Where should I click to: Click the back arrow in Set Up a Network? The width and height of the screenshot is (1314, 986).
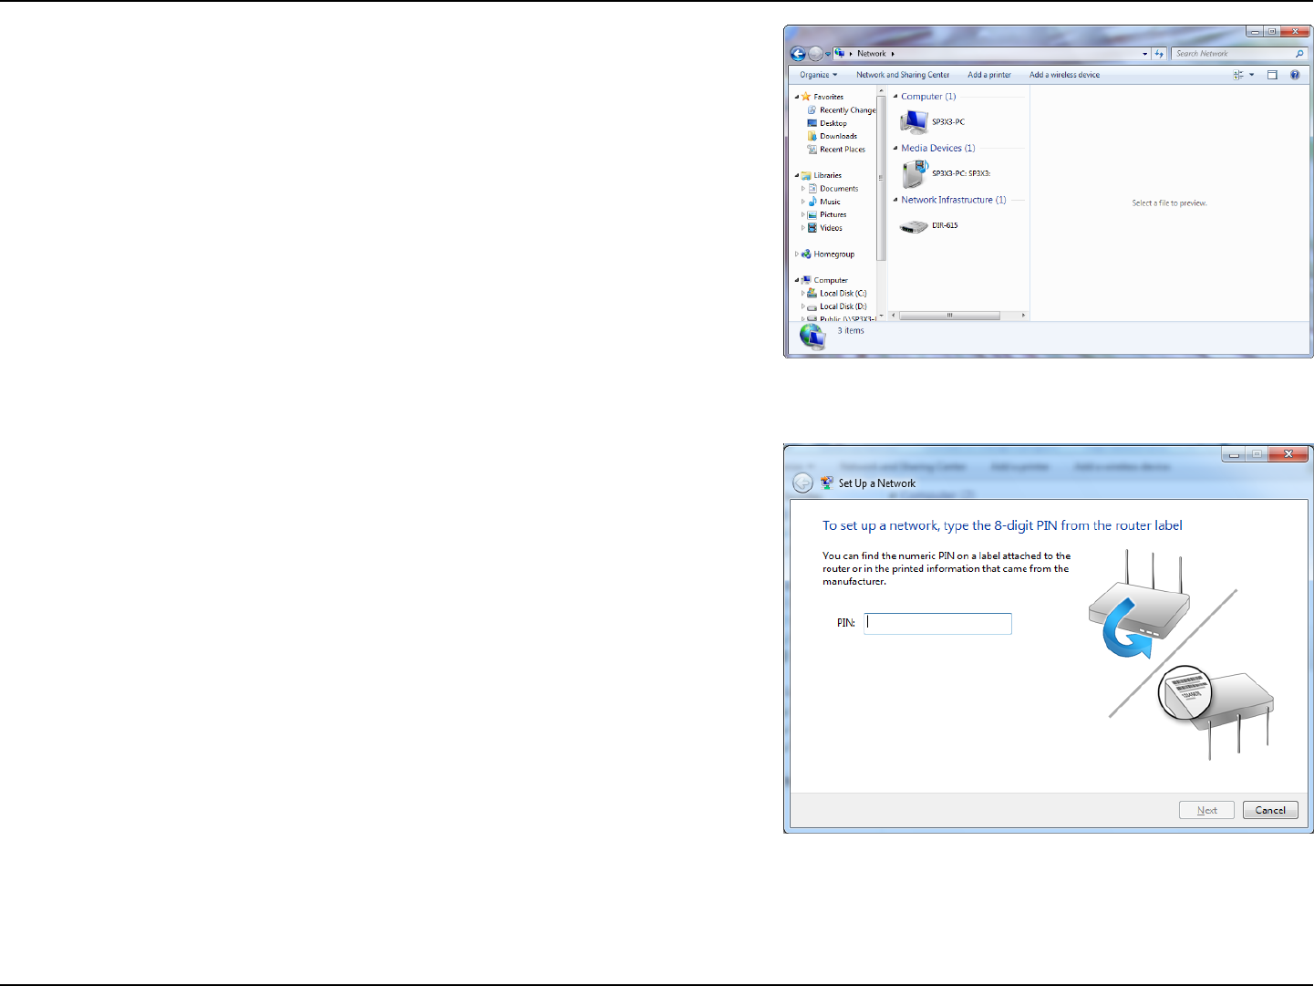[x=802, y=483]
